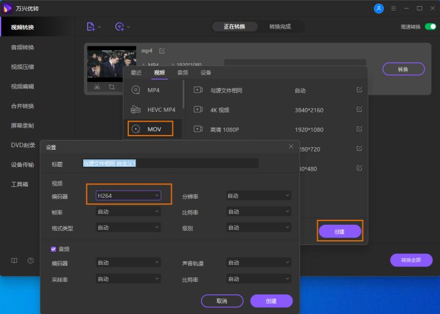This screenshot has height=314, width=440.
Task: Close the 设置 dialog
Action: (291, 147)
